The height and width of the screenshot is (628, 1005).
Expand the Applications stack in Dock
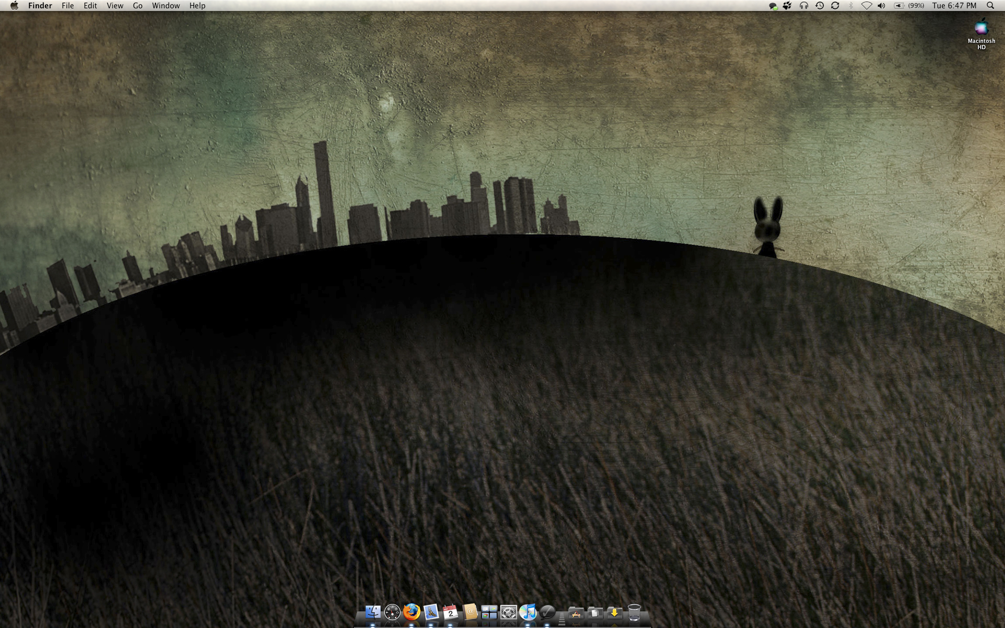576,612
